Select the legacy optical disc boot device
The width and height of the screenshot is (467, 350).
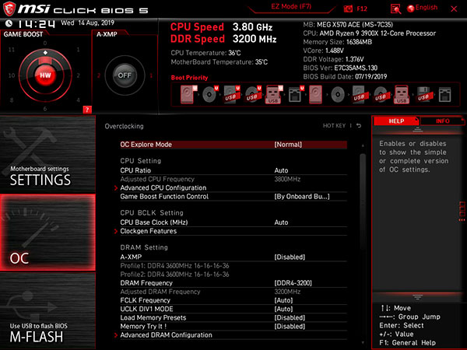(338, 94)
